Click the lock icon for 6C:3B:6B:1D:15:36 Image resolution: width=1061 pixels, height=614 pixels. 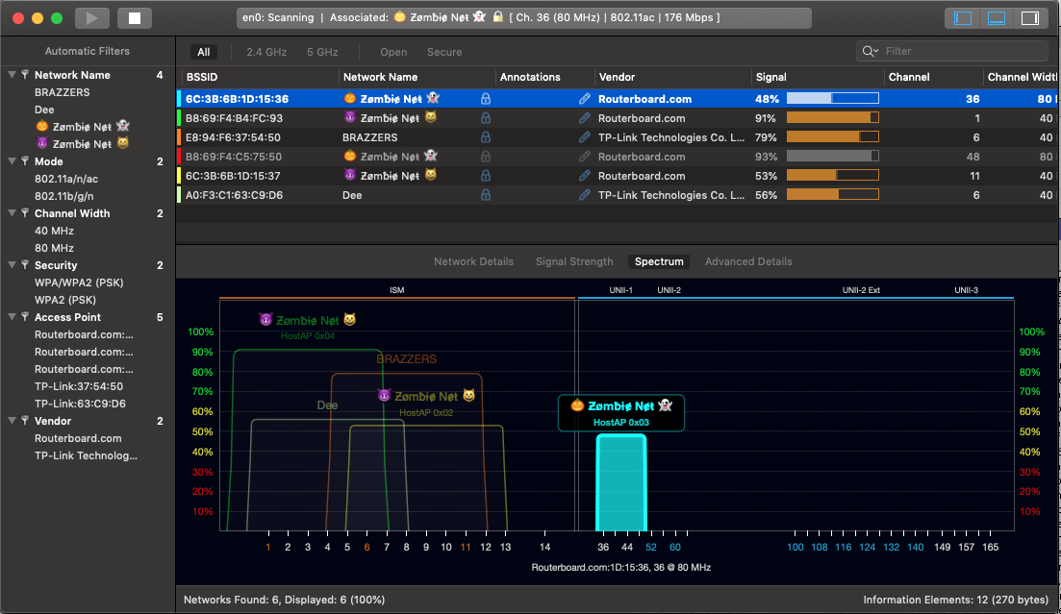pyautogui.click(x=485, y=99)
